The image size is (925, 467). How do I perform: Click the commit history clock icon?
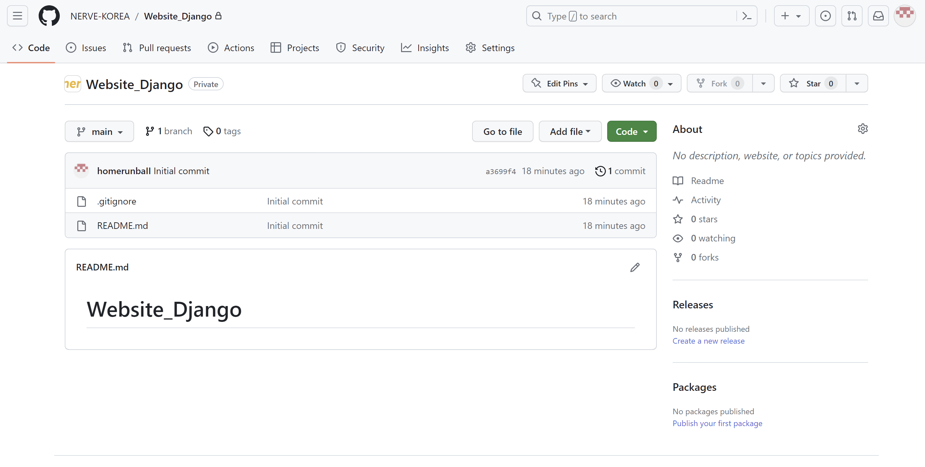tap(600, 171)
